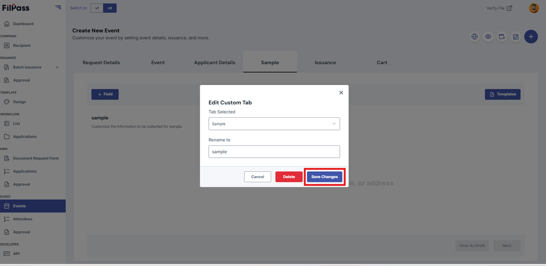
Task: Open Applications under DRM
Action: click(x=25, y=171)
